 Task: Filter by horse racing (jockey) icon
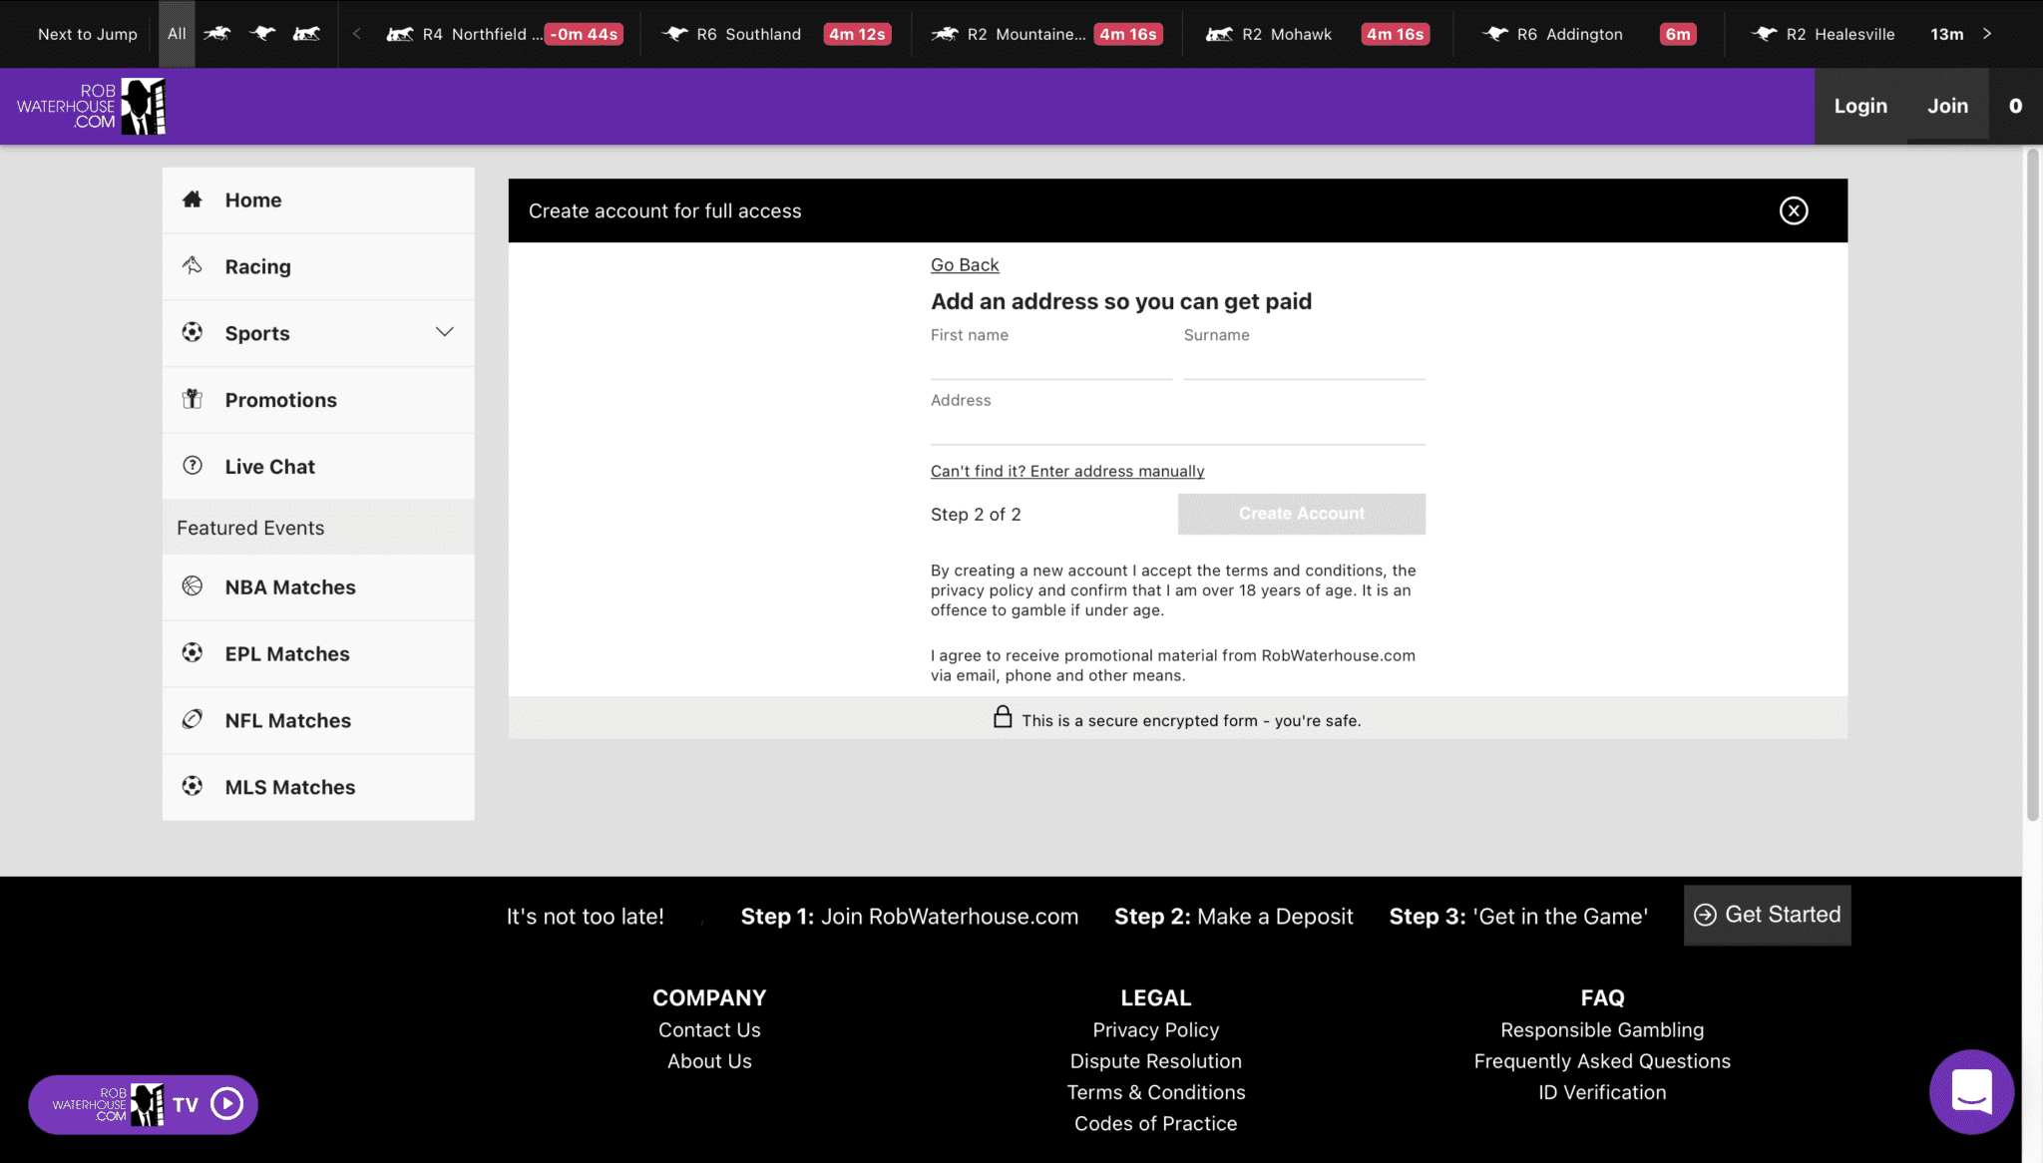tap(217, 34)
